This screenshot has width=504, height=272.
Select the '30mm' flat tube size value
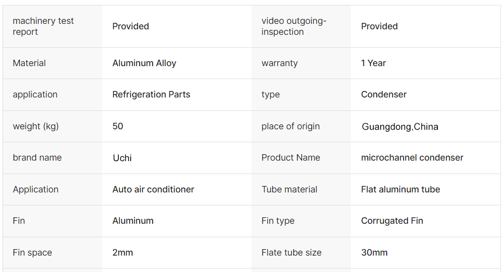[374, 253]
